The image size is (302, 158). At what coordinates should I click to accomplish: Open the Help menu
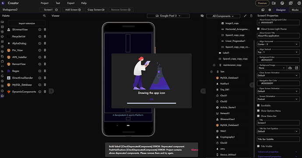84,3
